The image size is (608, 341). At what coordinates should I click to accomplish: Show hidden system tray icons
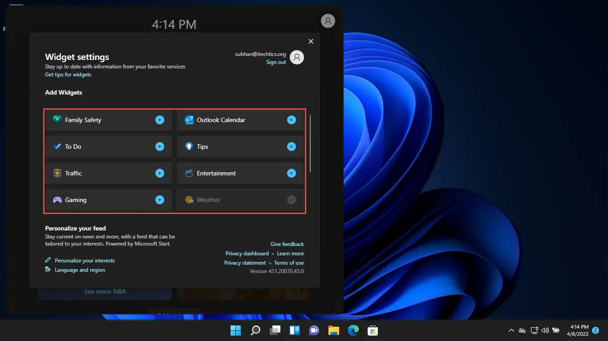511,330
